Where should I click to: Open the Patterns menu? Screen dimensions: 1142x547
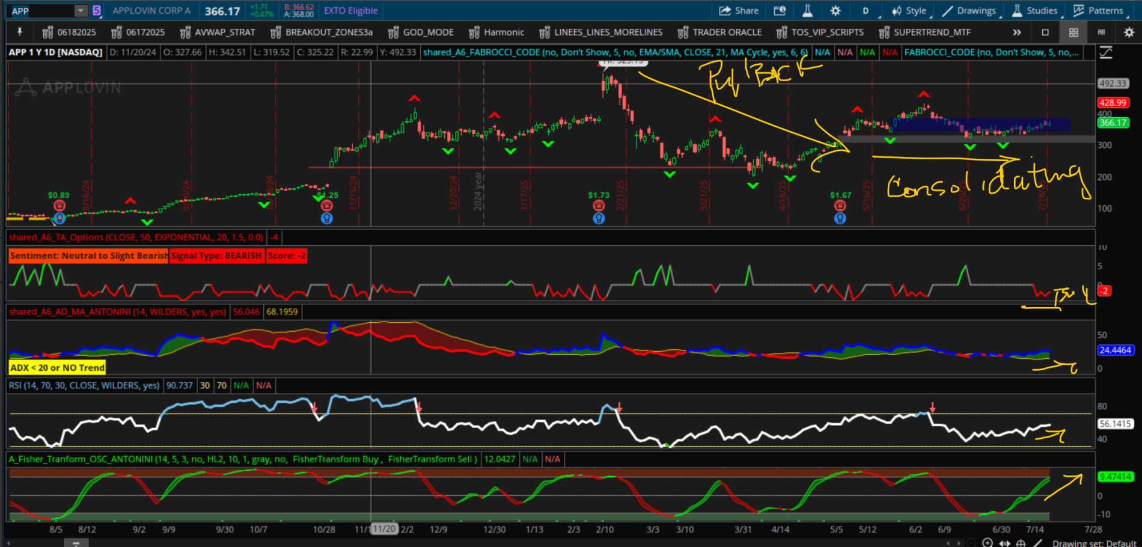[1099, 11]
